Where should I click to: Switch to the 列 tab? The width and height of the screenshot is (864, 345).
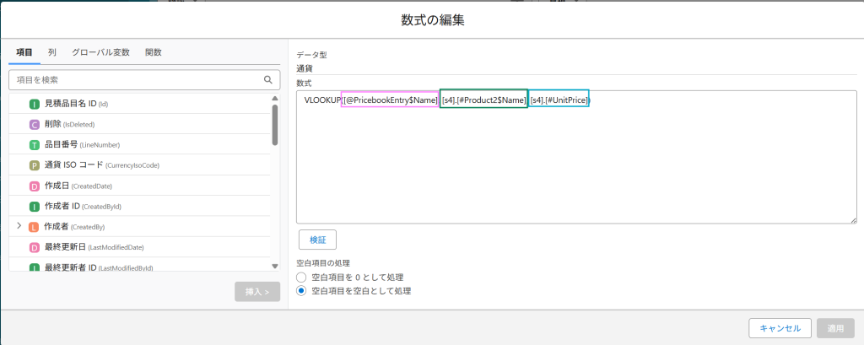[x=51, y=52]
